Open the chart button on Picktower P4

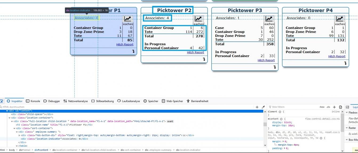click(340, 19)
